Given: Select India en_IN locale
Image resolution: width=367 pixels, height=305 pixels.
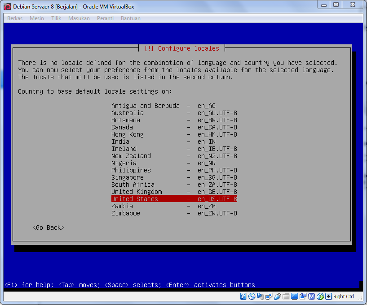Looking at the screenshot, I should pos(174,142).
